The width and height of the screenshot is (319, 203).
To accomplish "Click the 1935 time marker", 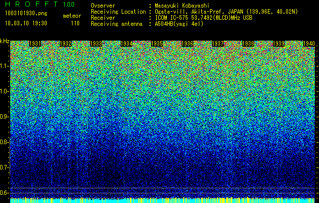I will click(x=157, y=44).
